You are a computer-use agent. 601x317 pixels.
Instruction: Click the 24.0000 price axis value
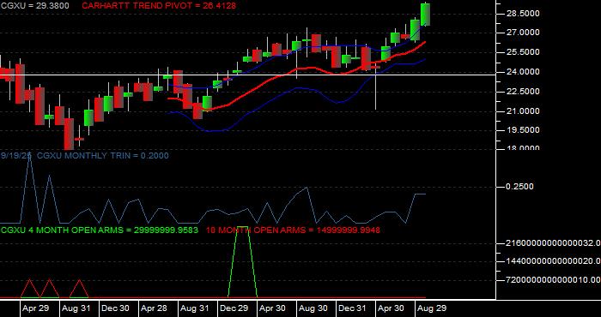523,72
